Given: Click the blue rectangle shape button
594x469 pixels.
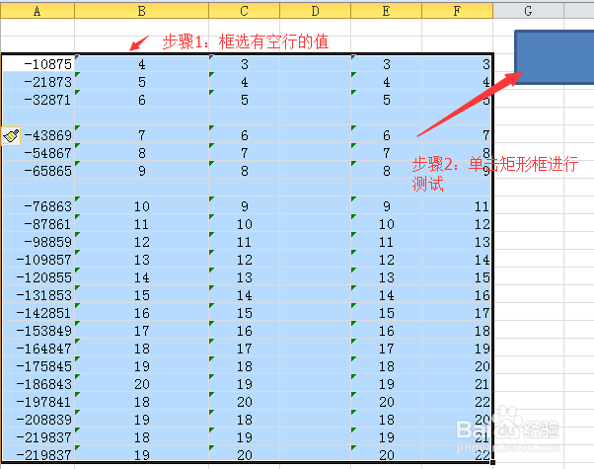Looking at the screenshot, I should click(x=555, y=57).
